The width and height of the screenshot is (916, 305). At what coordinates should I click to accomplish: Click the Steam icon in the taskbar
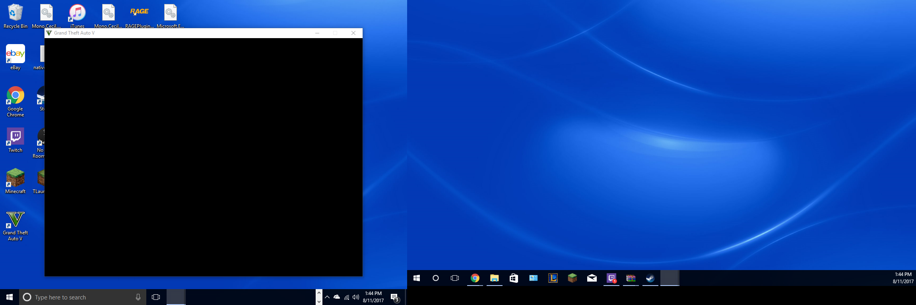[650, 278]
